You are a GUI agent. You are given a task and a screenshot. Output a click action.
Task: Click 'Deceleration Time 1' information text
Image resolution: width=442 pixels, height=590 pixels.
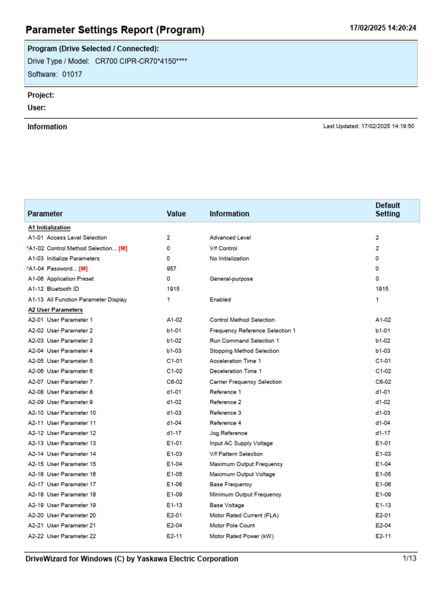point(235,371)
